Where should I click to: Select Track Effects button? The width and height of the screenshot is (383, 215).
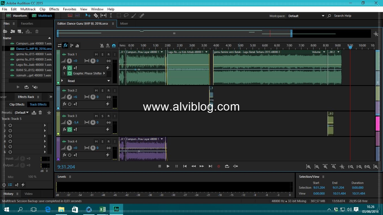pos(38,104)
